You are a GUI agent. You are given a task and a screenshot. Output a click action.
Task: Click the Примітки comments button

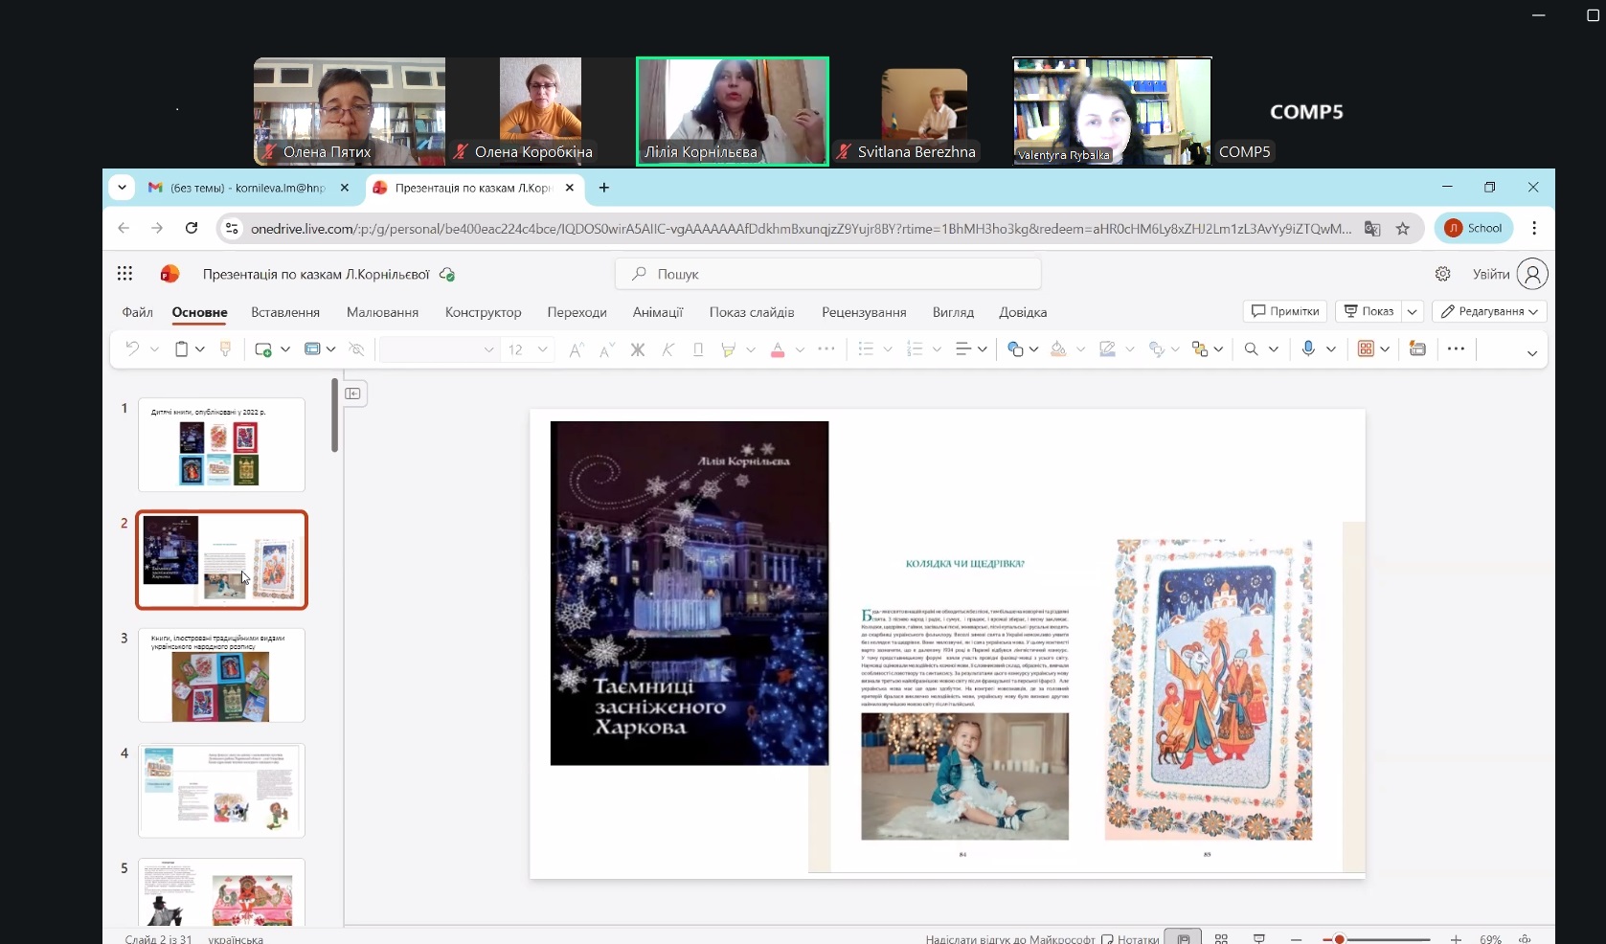tap(1284, 311)
